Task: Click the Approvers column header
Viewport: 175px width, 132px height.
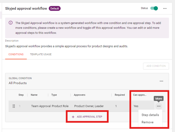Action: [79, 95]
